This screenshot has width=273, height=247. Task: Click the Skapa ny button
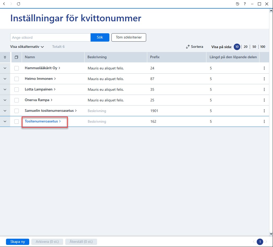pos(17,242)
